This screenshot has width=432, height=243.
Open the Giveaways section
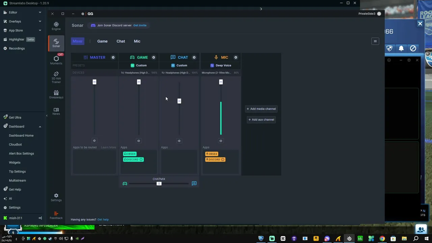(56, 94)
